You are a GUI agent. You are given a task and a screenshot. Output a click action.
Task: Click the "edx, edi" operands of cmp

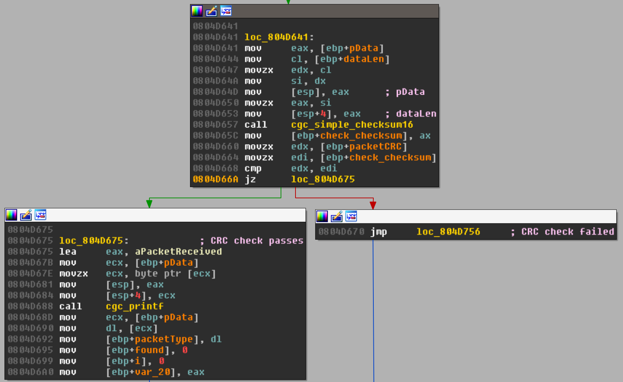point(314,168)
